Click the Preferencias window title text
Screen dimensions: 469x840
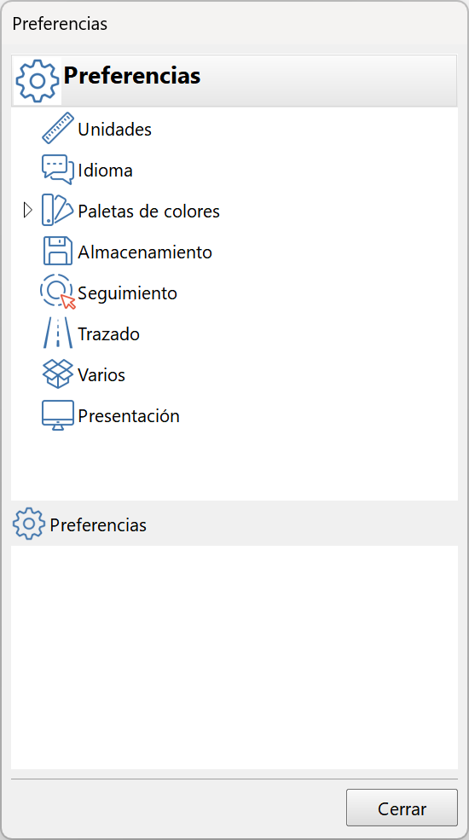pos(60,24)
